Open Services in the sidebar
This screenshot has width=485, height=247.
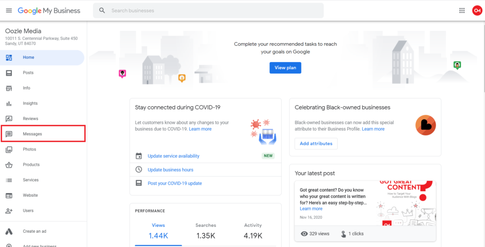(x=43, y=180)
